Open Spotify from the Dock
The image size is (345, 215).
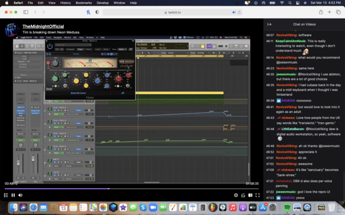point(287,208)
